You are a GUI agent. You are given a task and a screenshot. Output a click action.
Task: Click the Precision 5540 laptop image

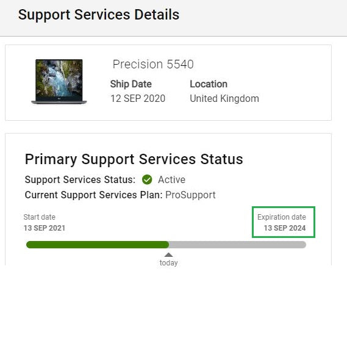(x=59, y=82)
